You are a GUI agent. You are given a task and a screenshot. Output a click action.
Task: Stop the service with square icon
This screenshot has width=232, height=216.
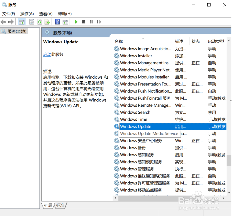(84, 22)
